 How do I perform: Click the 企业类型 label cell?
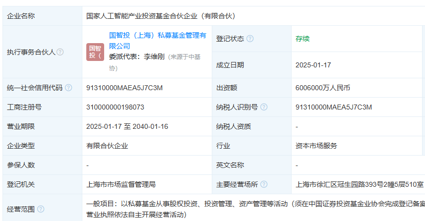point(43,146)
